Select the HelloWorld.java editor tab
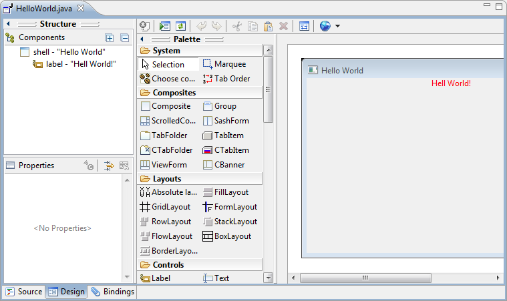This screenshot has height=301, width=507. (x=43, y=9)
